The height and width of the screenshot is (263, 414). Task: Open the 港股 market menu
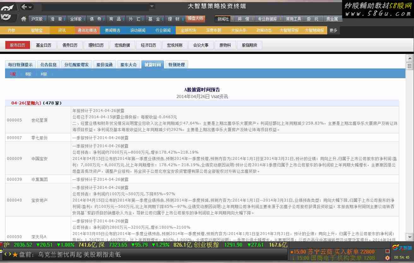pyautogui.click(x=57, y=19)
